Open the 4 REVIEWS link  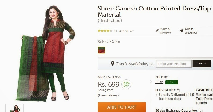[x=127, y=31]
